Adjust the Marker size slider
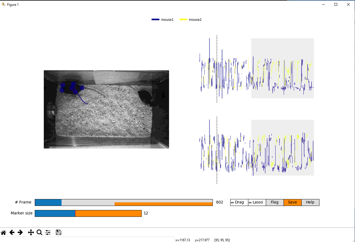The height and width of the screenshot is (242, 355). [x=88, y=213]
